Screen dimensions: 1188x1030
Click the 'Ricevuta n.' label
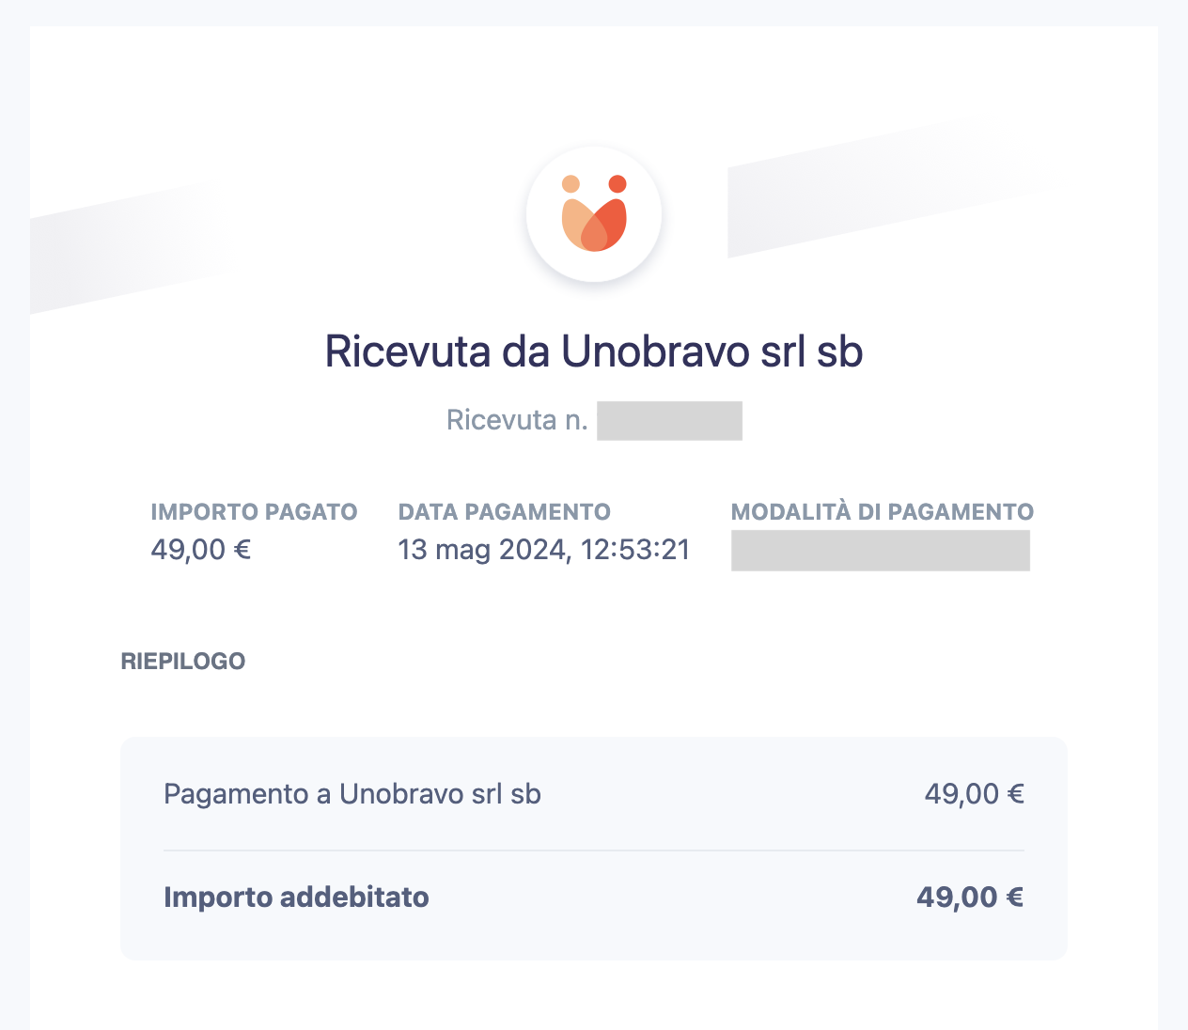pyautogui.click(x=516, y=420)
